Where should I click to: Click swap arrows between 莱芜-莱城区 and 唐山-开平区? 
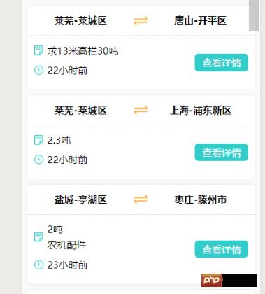[141, 20]
